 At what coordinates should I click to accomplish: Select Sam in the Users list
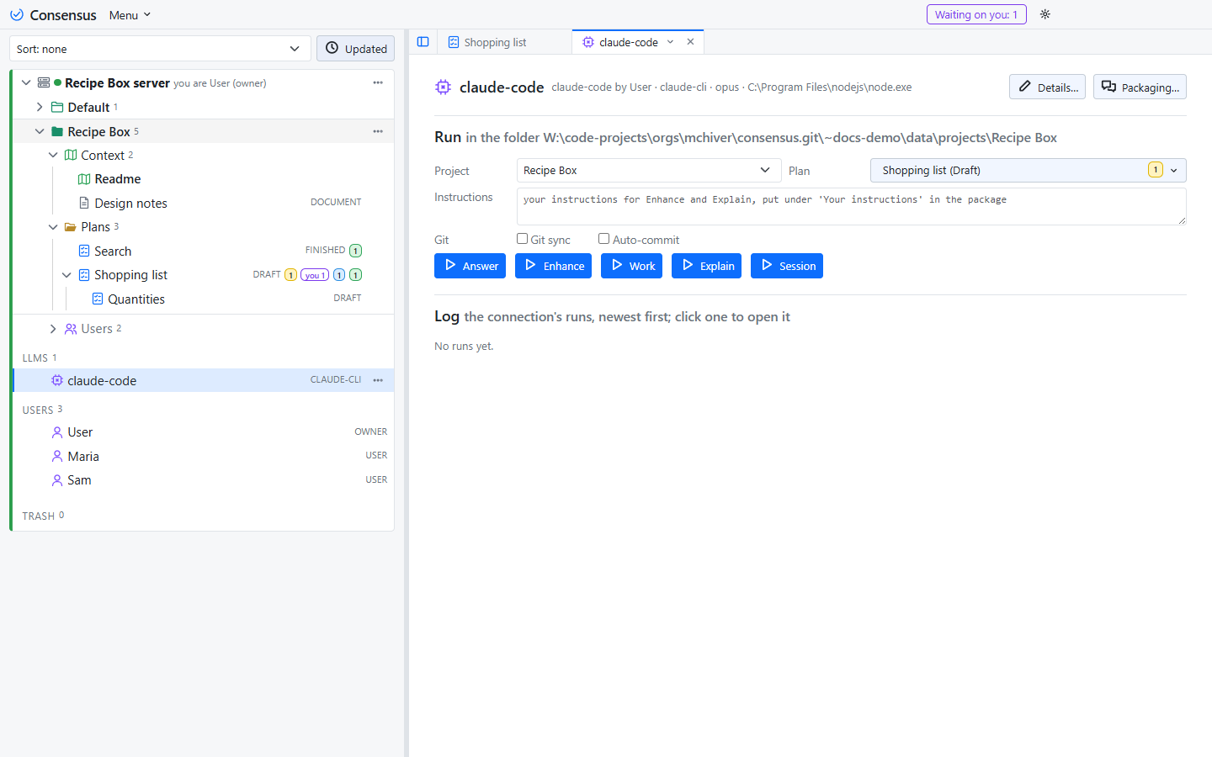(204, 480)
